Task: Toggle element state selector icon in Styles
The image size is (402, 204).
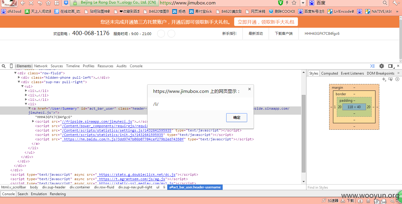Action: click(x=390, y=79)
